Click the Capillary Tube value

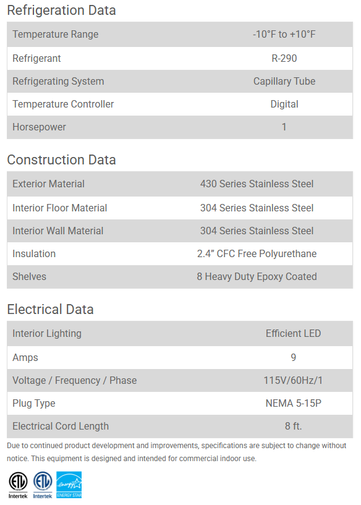[284, 81]
